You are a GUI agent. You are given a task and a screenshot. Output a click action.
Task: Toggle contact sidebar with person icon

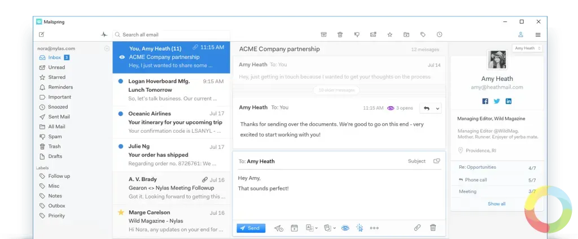[x=520, y=34]
